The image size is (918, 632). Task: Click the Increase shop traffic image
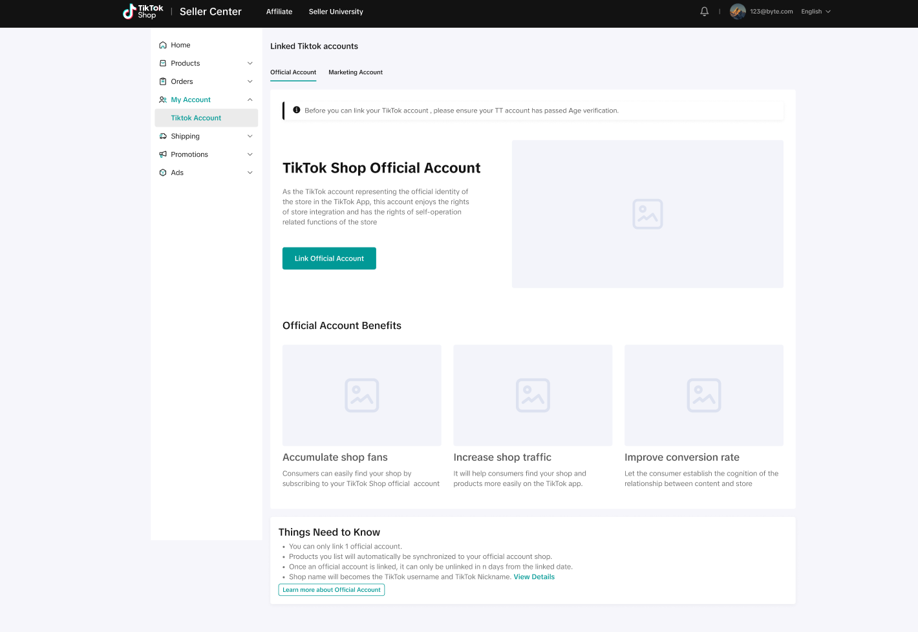pyautogui.click(x=533, y=395)
